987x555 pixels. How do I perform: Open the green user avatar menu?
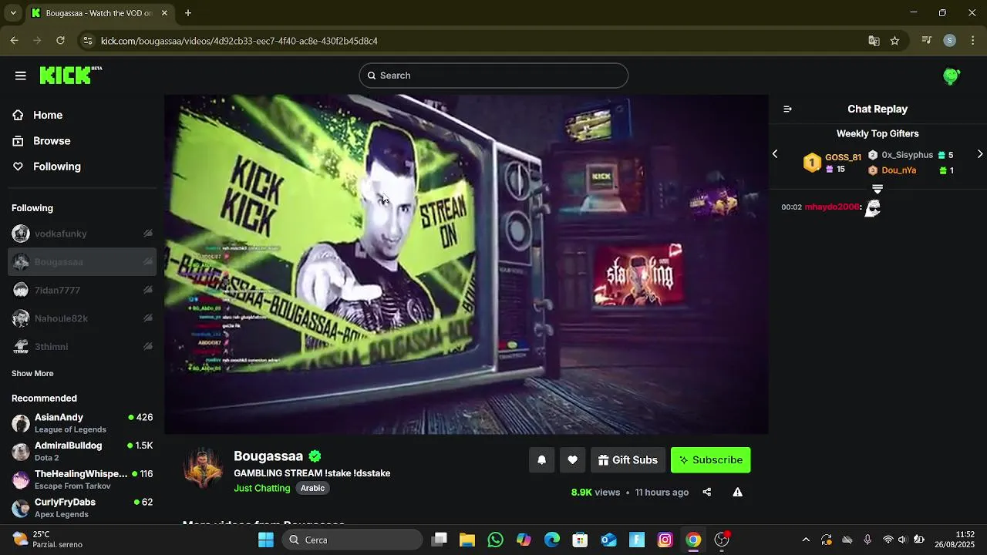click(x=951, y=76)
